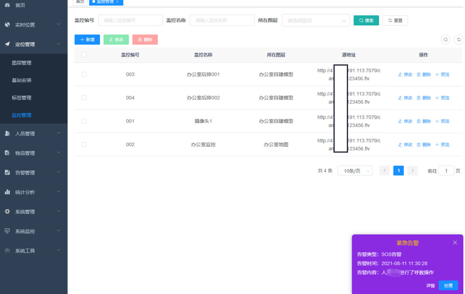Open the 10条/页 page size dropdown
This screenshot has height=294, width=465.
[355, 171]
